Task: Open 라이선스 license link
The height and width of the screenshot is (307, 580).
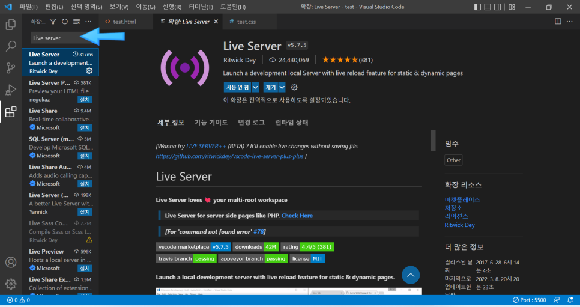Action: tap(456, 216)
